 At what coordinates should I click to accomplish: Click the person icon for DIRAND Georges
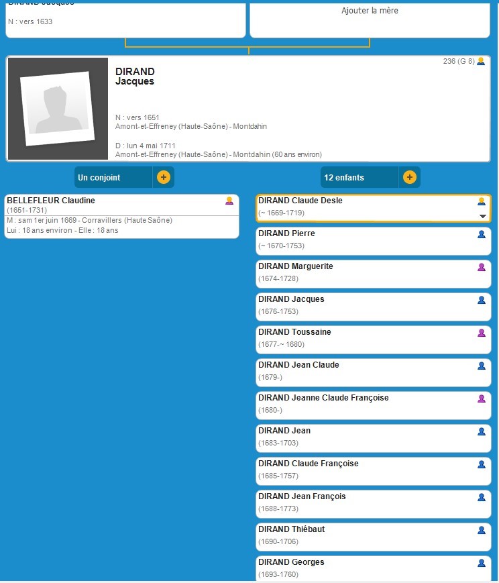(481, 563)
